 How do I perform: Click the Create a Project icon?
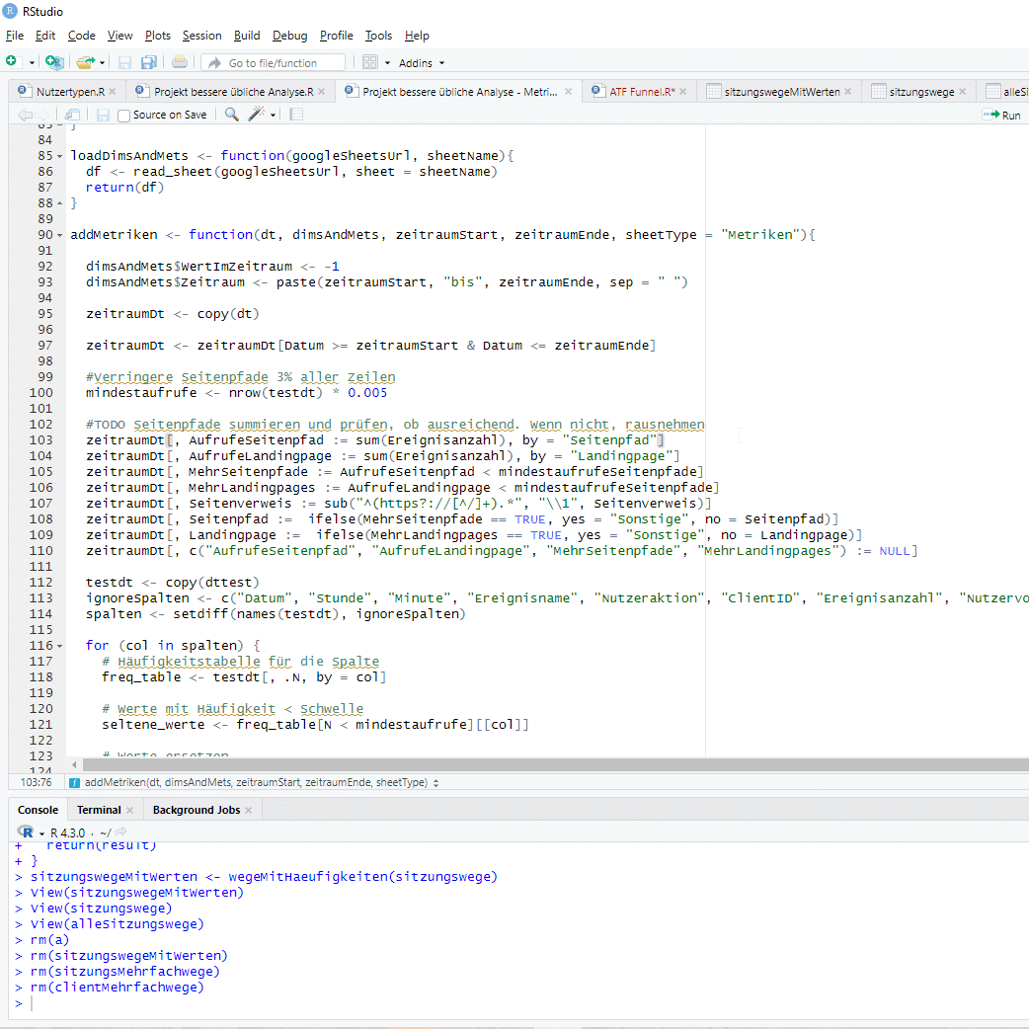point(54,62)
